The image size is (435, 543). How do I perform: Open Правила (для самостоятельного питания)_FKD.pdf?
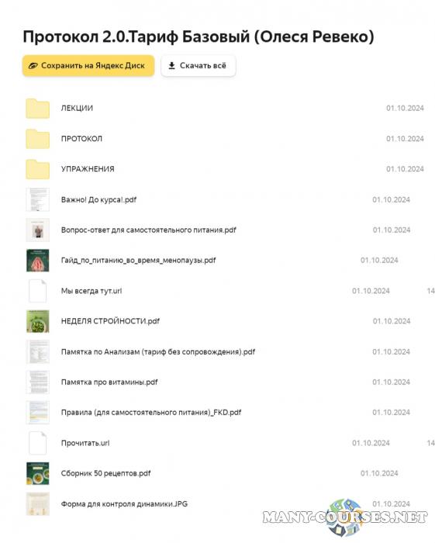[151, 413]
